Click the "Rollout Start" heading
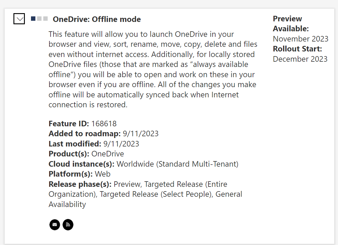 (297, 49)
